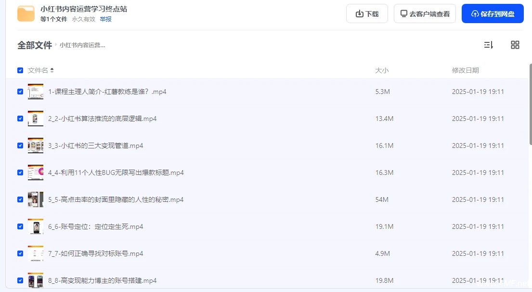Click the 去客户端查看 button
Screen dimensions: 532x292
tap(425, 13)
